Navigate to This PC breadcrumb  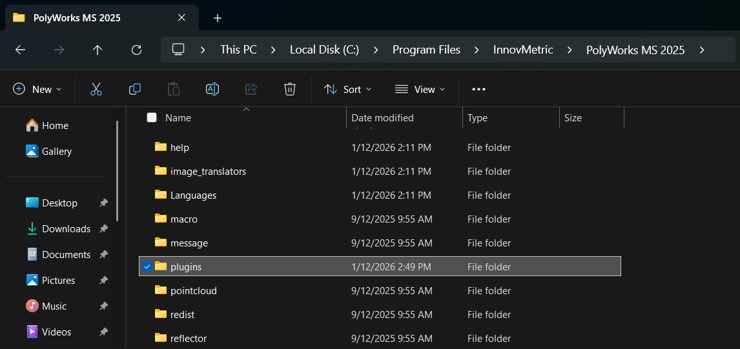point(238,50)
